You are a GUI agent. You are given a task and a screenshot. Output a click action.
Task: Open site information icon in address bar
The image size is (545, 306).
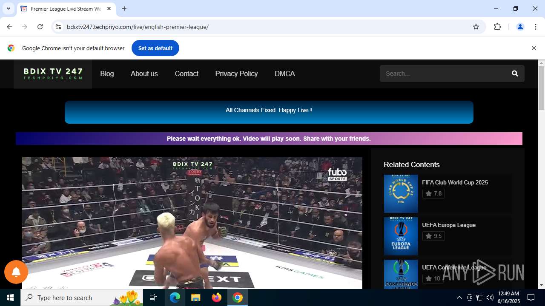pyautogui.click(x=58, y=27)
